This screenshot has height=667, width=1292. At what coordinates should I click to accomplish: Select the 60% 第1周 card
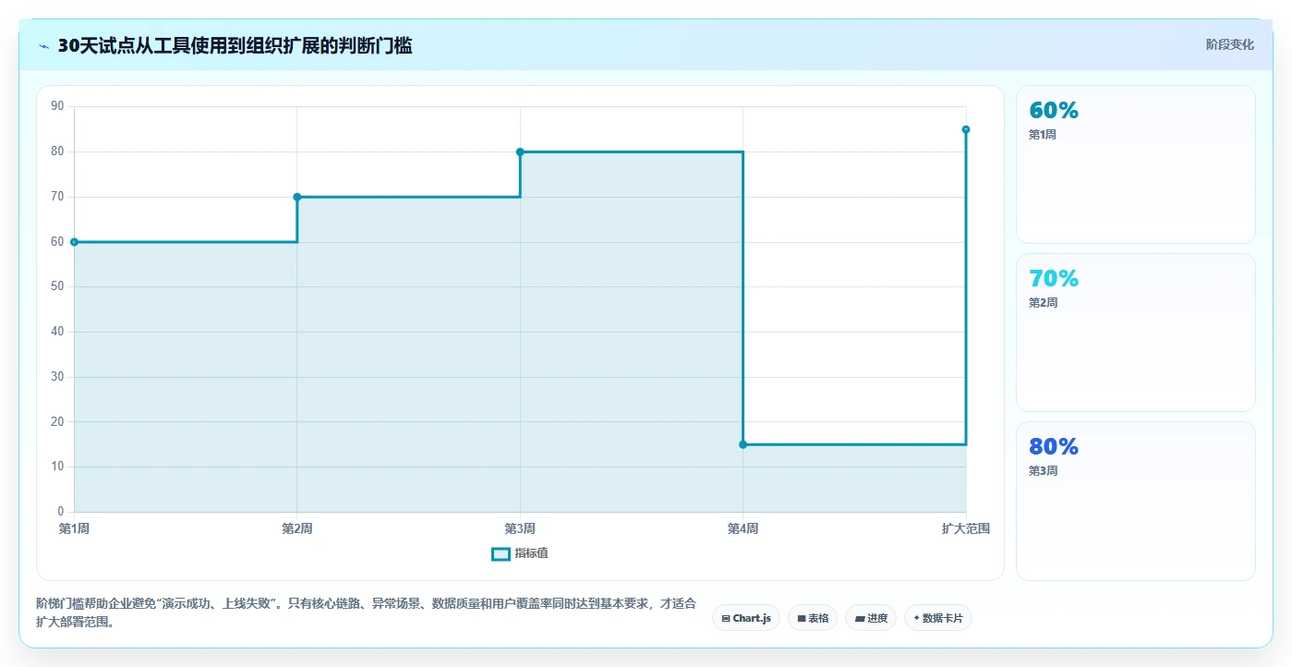(x=1136, y=164)
